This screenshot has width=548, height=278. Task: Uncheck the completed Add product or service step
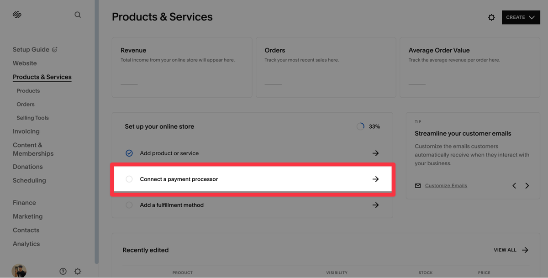(x=129, y=153)
